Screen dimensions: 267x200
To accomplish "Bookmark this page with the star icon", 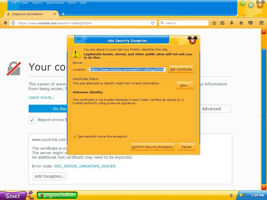I will (214, 23).
